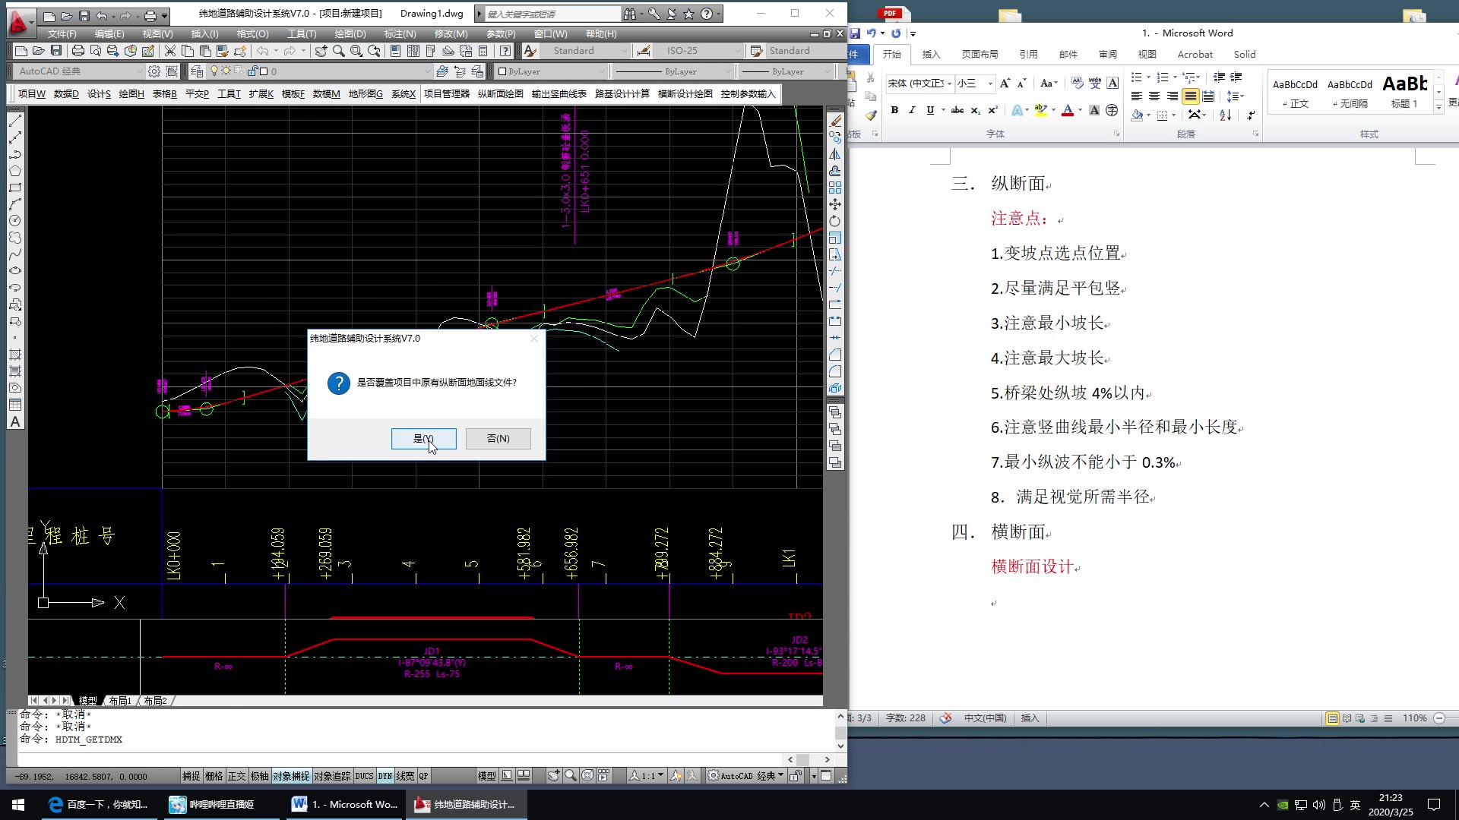Click the Strikethrough icon in Word

[957, 111]
